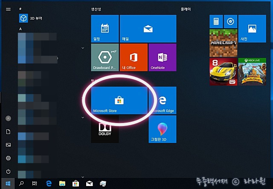Launch the Minecraft tile
The width and height of the screenshot is (273, 189).
click(223, 43)
